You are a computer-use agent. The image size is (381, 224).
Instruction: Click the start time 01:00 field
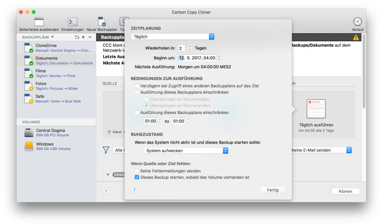tap(151, 121)
